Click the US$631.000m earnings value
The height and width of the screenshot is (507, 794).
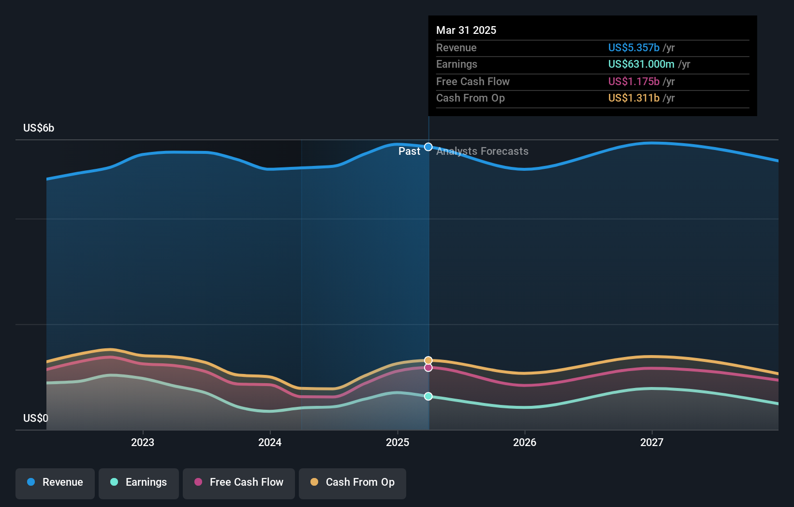(x=641, y=64)
